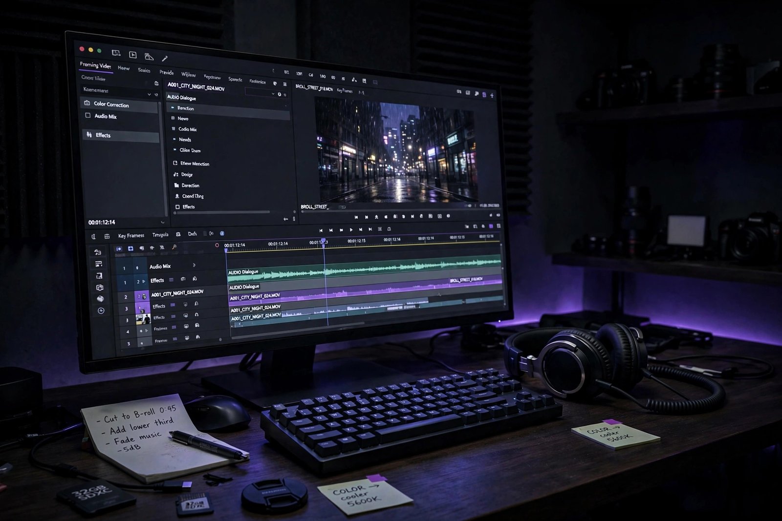The width and height of the screenshot is (782, 521).
Task: Open the Heew menu
Action: (124, 68)
